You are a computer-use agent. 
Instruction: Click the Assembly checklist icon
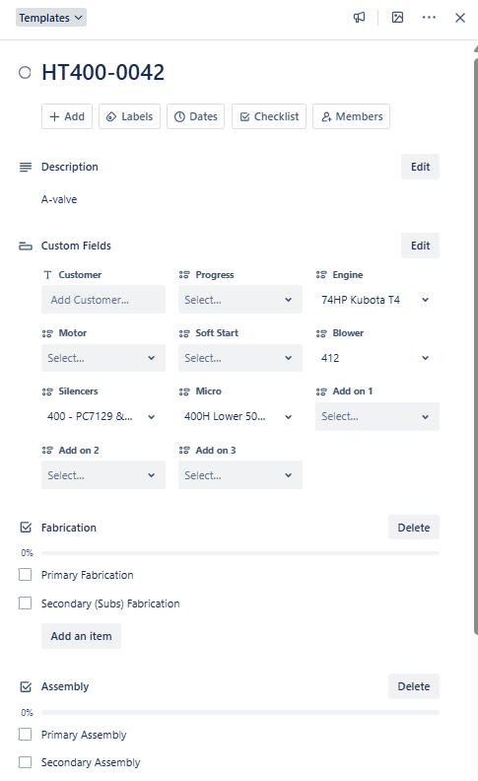(26, 686)
